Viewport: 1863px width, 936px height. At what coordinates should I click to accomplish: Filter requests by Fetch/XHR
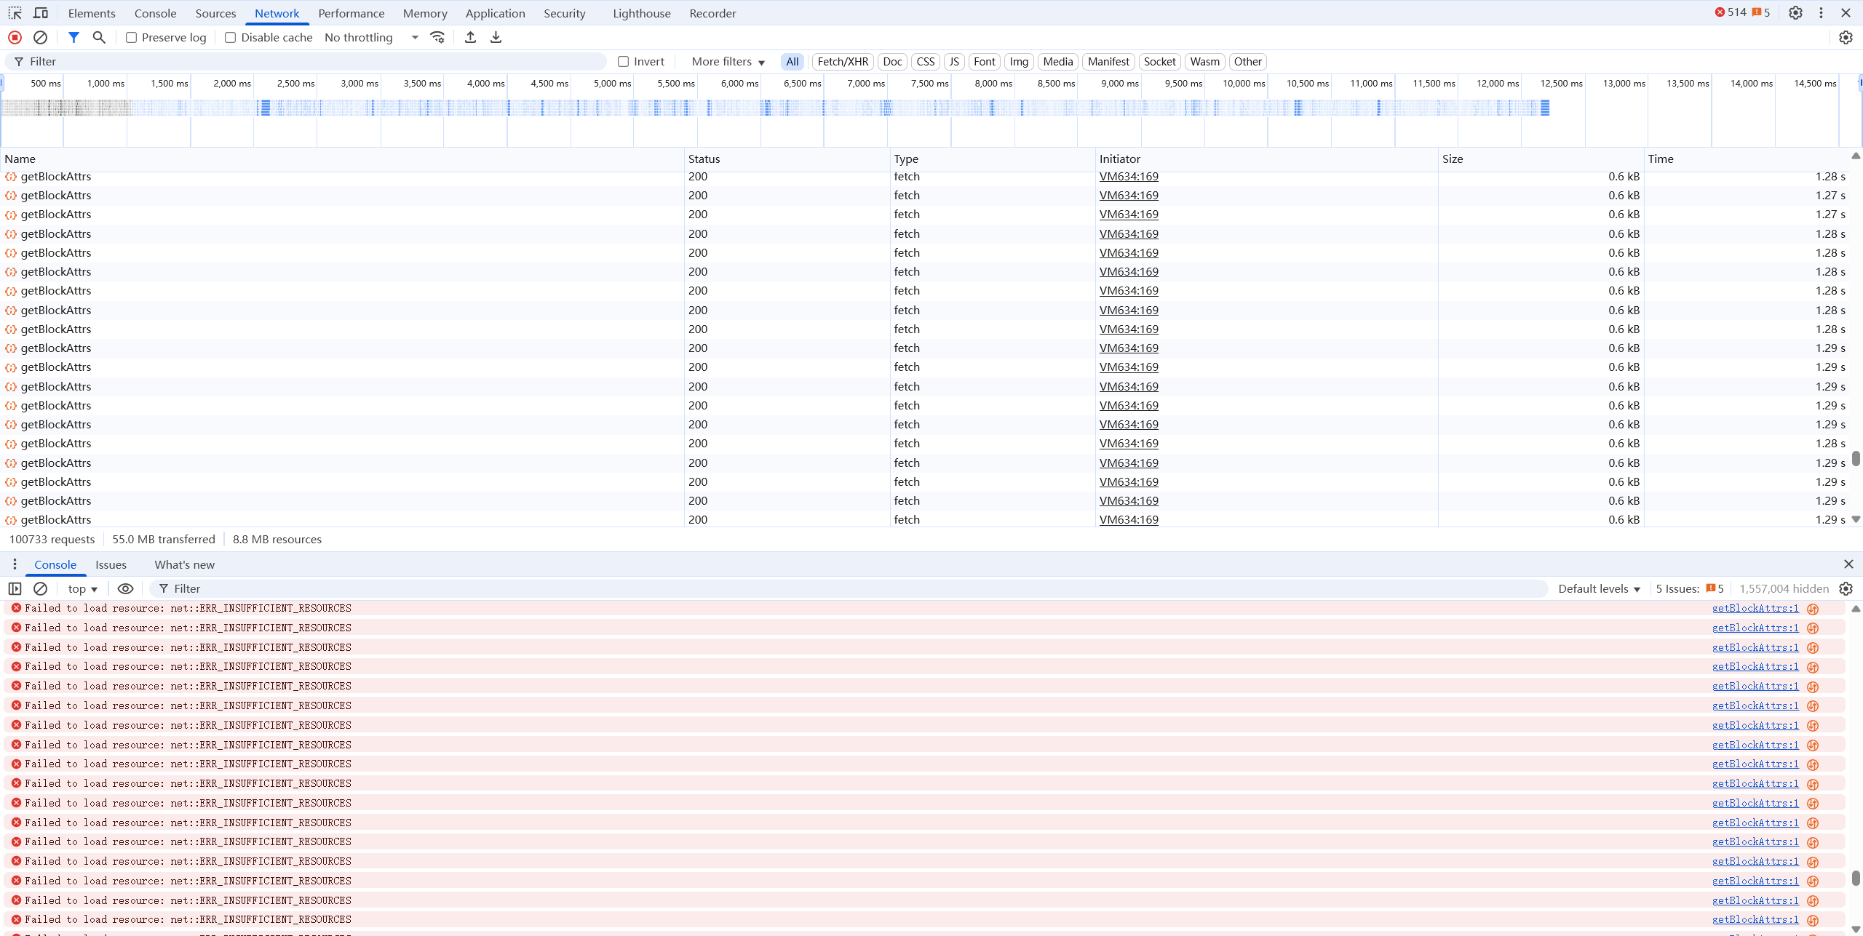pos(842,62)
